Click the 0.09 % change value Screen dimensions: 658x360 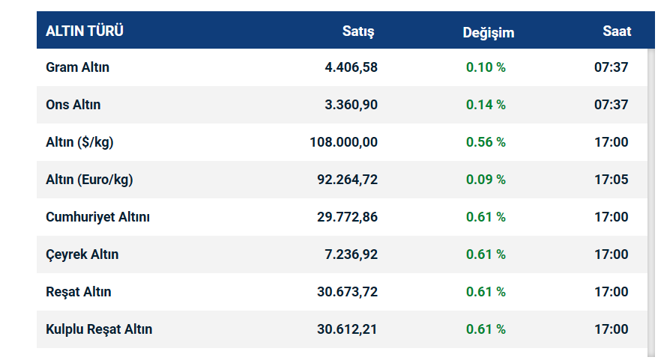click(x=486, y=180)
